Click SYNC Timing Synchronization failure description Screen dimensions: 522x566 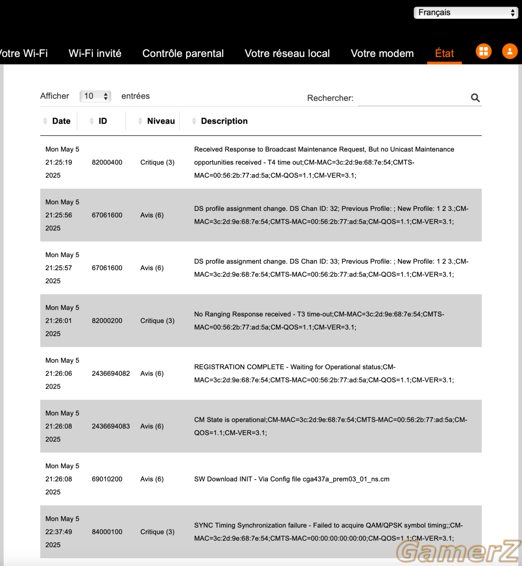(329, 532)
